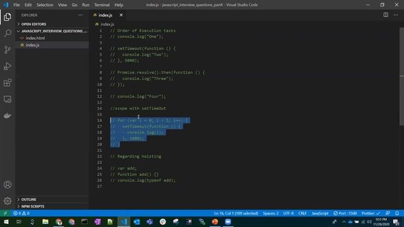Image resolution: width=404 pixels, height=227 pixels.
Task: Open the Run menu
Action: [86, 4]
